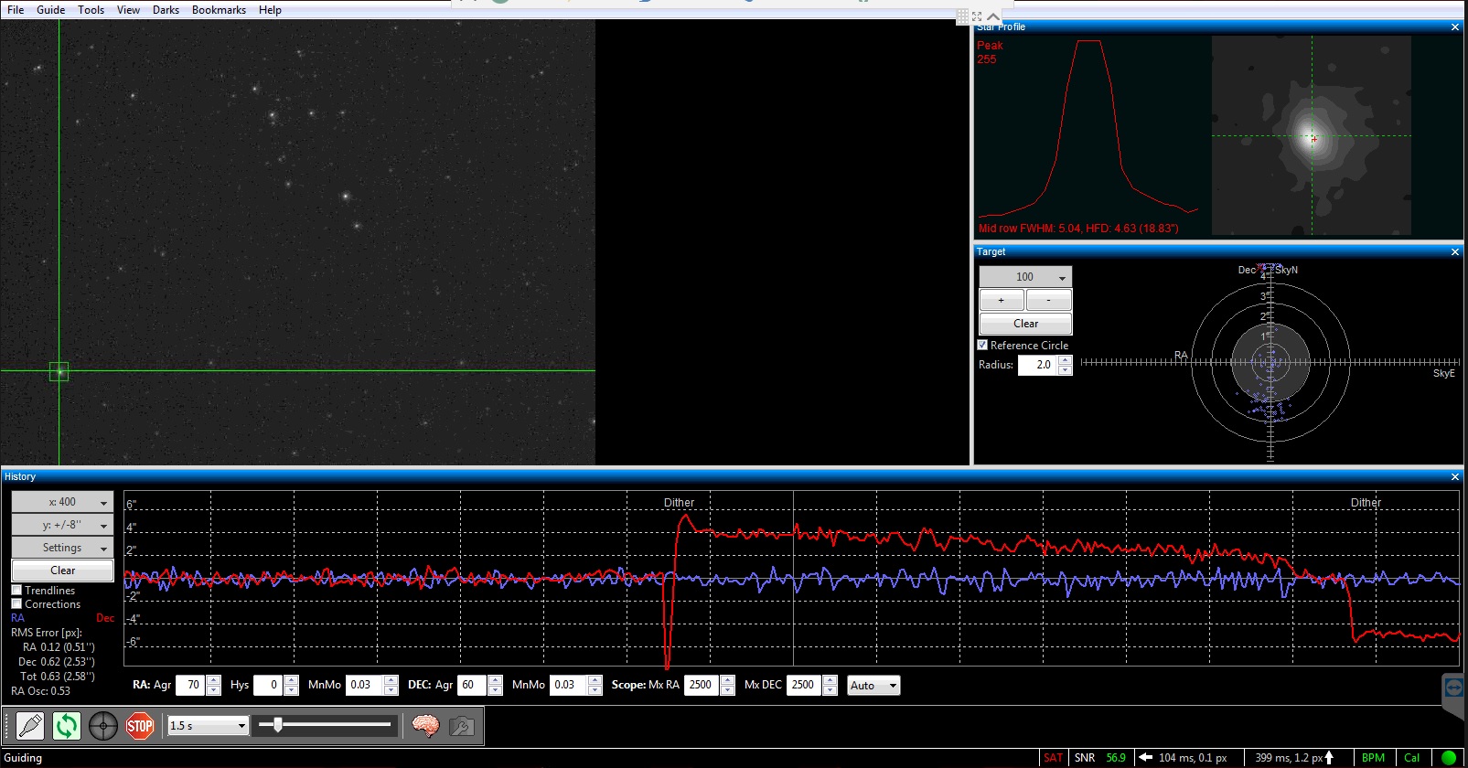Open the y: +/-8'' scale dropdown
The width and height of the screenshot is (1468, 768).
(62, 525)
